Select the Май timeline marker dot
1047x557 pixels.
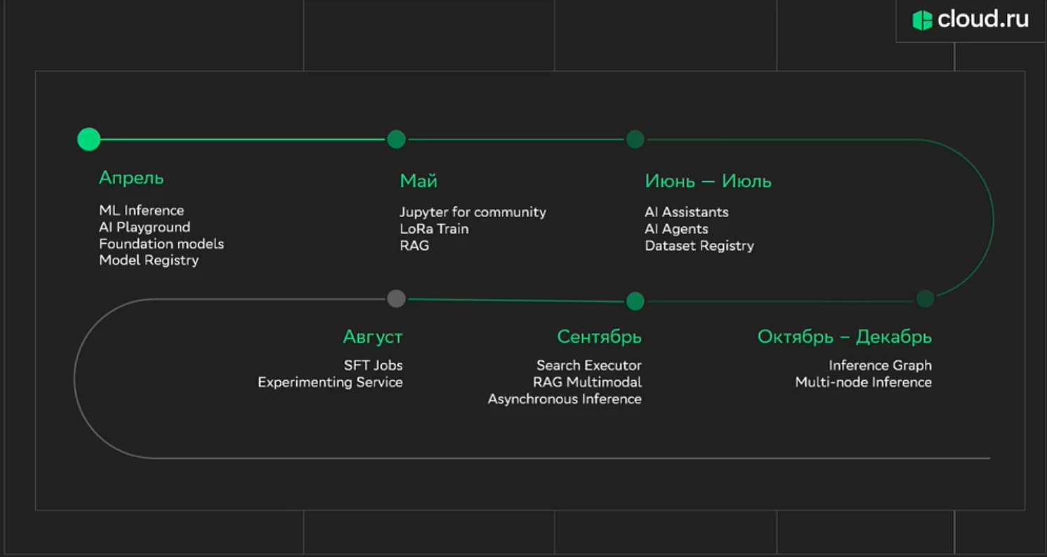click(396, 139)
